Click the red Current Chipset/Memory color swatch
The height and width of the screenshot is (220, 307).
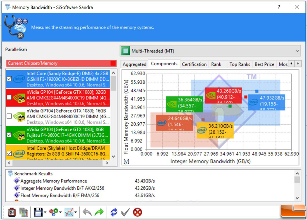[113, 63]
